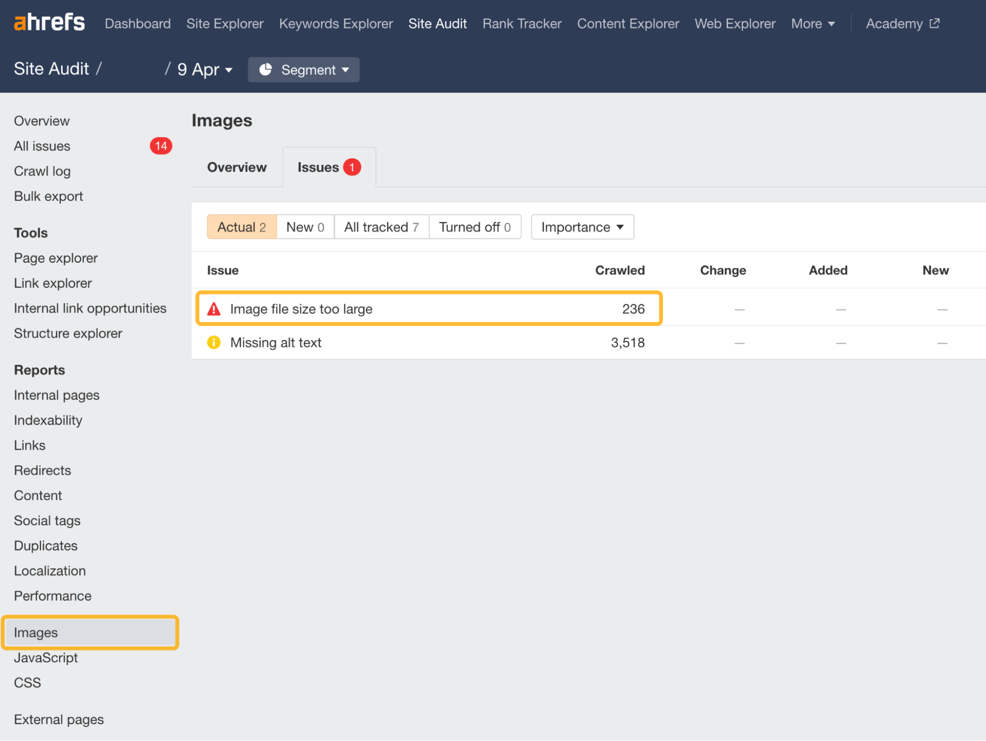The image size is (986, 741).
Task: Expand the More navigation dropdown
Action: point(812,23)
